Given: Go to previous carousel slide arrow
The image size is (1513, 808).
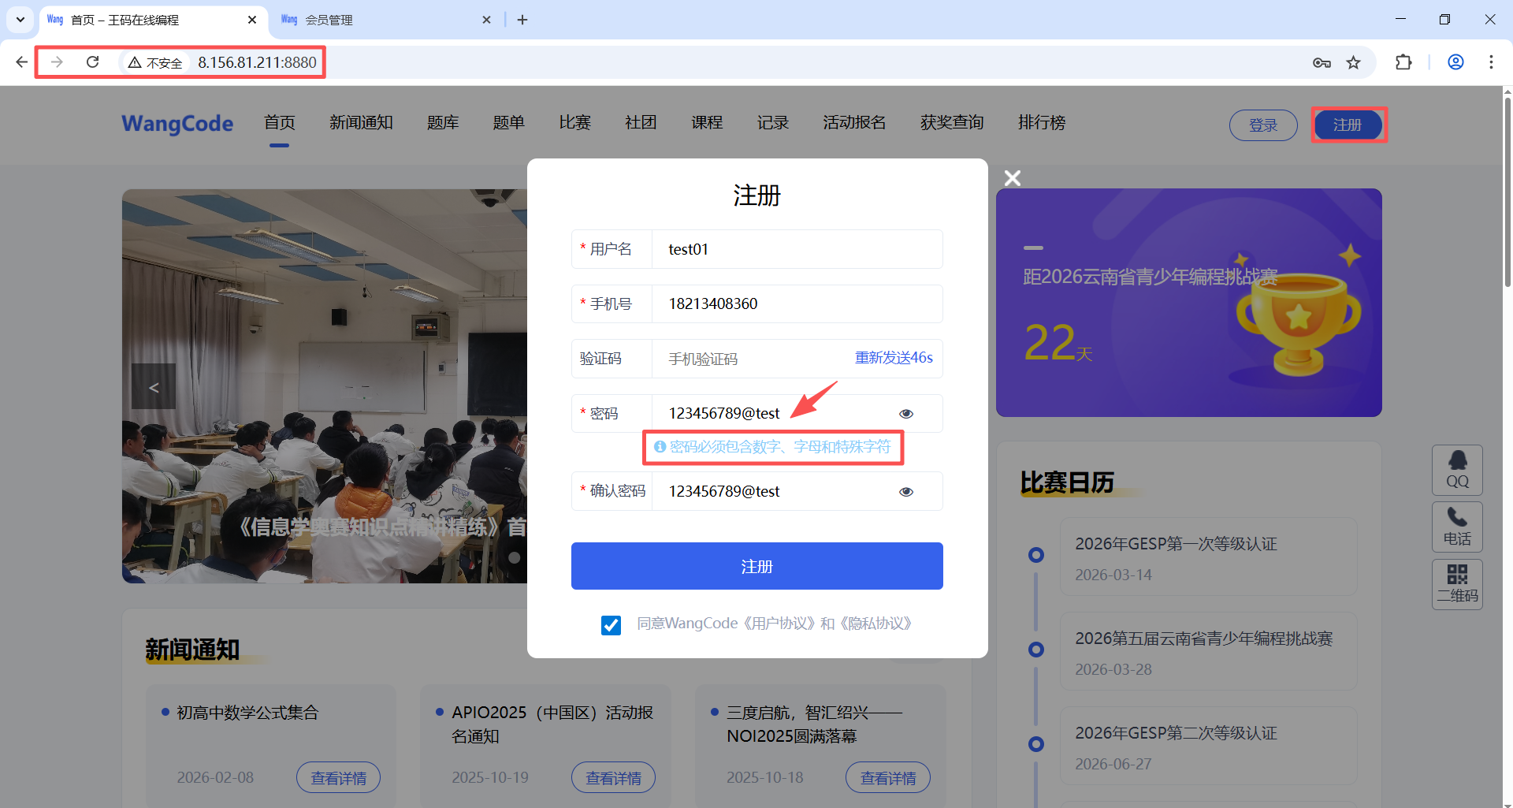Looking at the screenshot, I should (x=154, y=387).
